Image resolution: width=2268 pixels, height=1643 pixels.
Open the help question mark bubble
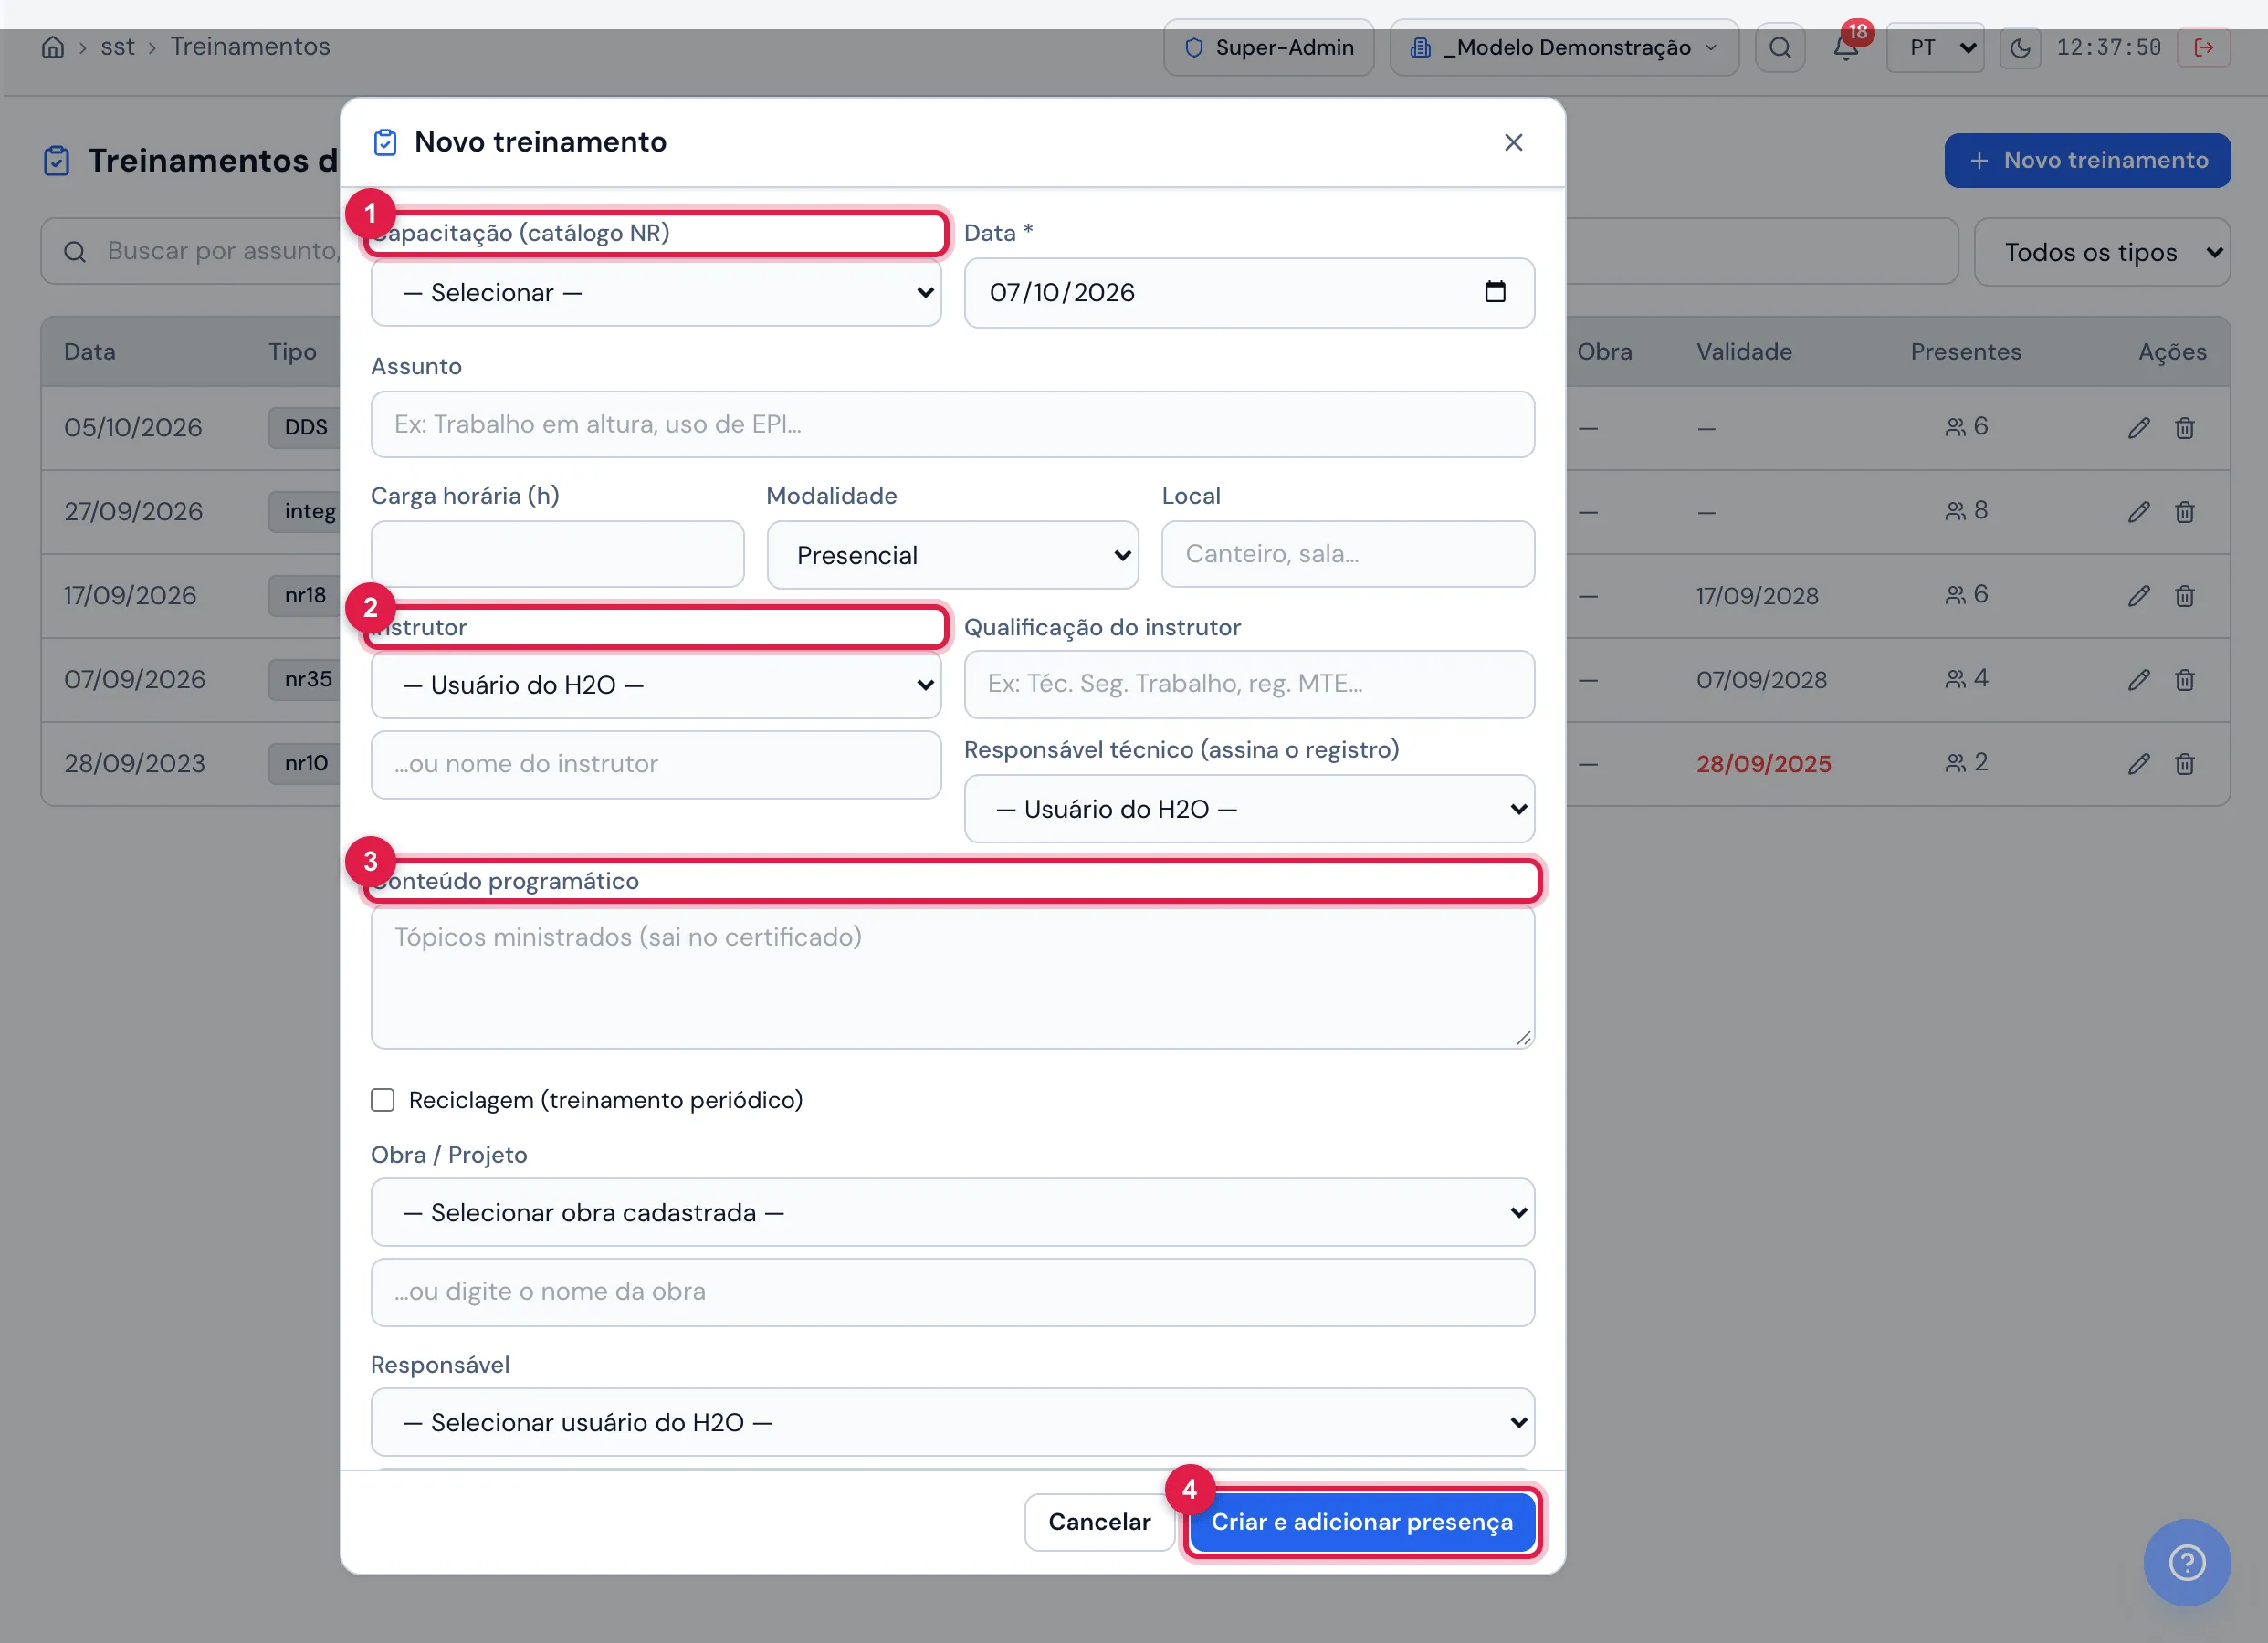point(2186,1562)
